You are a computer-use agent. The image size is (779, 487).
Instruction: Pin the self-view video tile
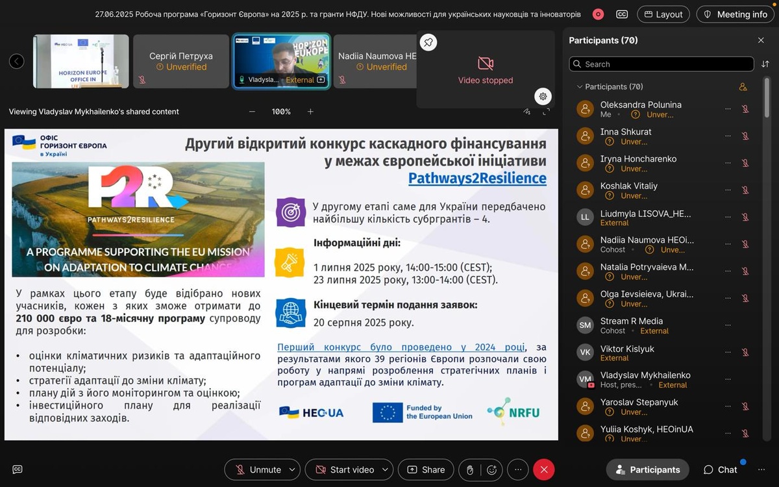tap(428, 43)
